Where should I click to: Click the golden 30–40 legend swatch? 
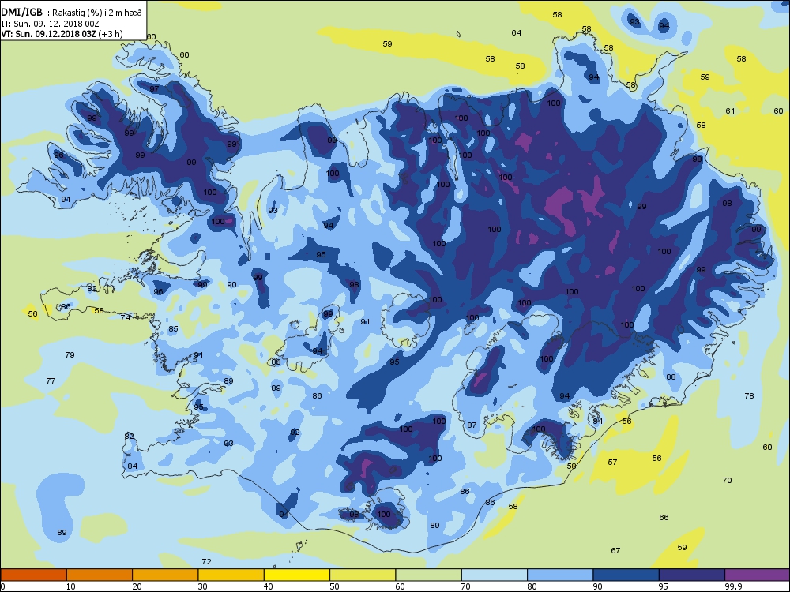point(231,575)
